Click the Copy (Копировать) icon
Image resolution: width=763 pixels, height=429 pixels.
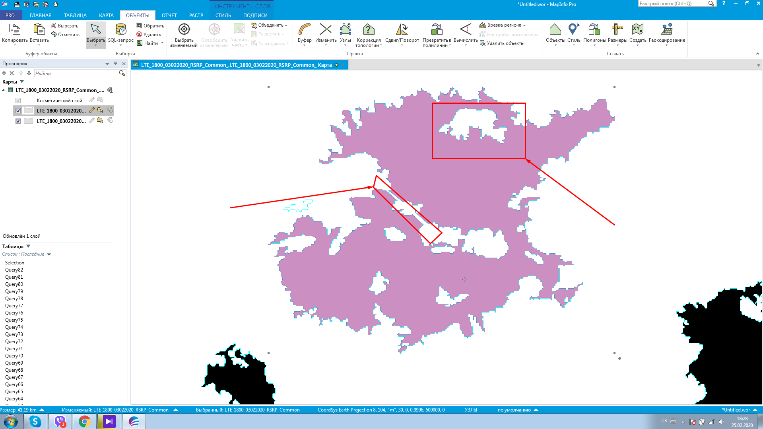tap(15, 30)
